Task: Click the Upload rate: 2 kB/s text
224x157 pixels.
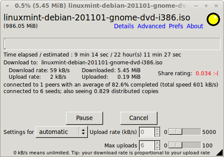Action: point(37,77)
